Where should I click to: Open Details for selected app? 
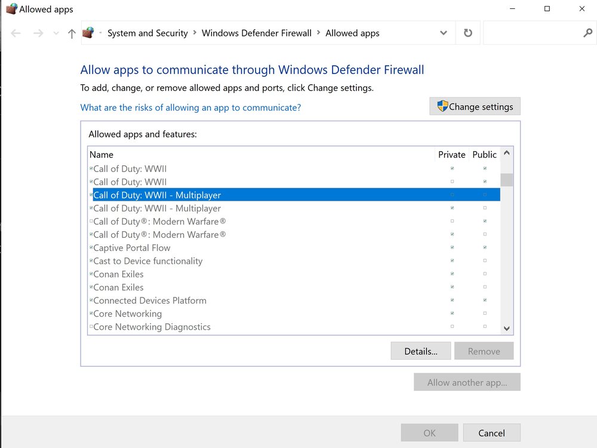pyautogui.click(x=421, y=351)
